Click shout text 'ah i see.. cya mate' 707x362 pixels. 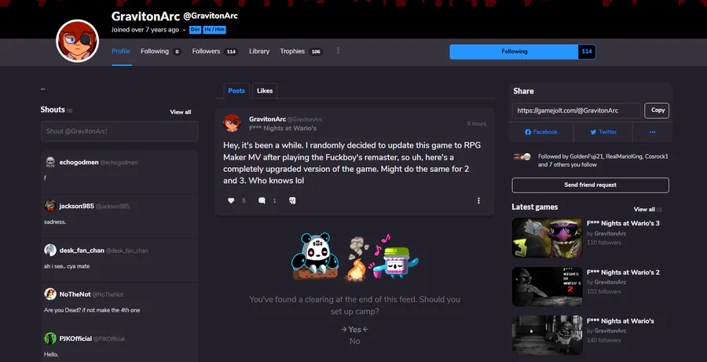[x=67, y=266]
